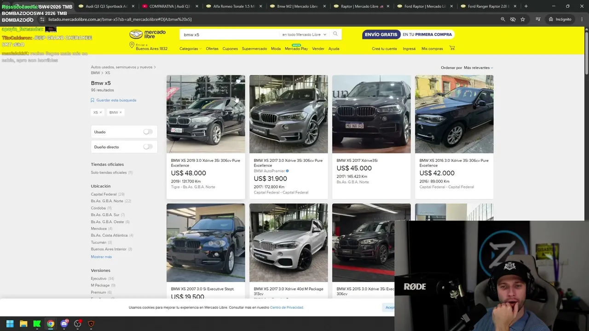
Task: Remove the X5 filter tag
Action: (x=101, y=113)
